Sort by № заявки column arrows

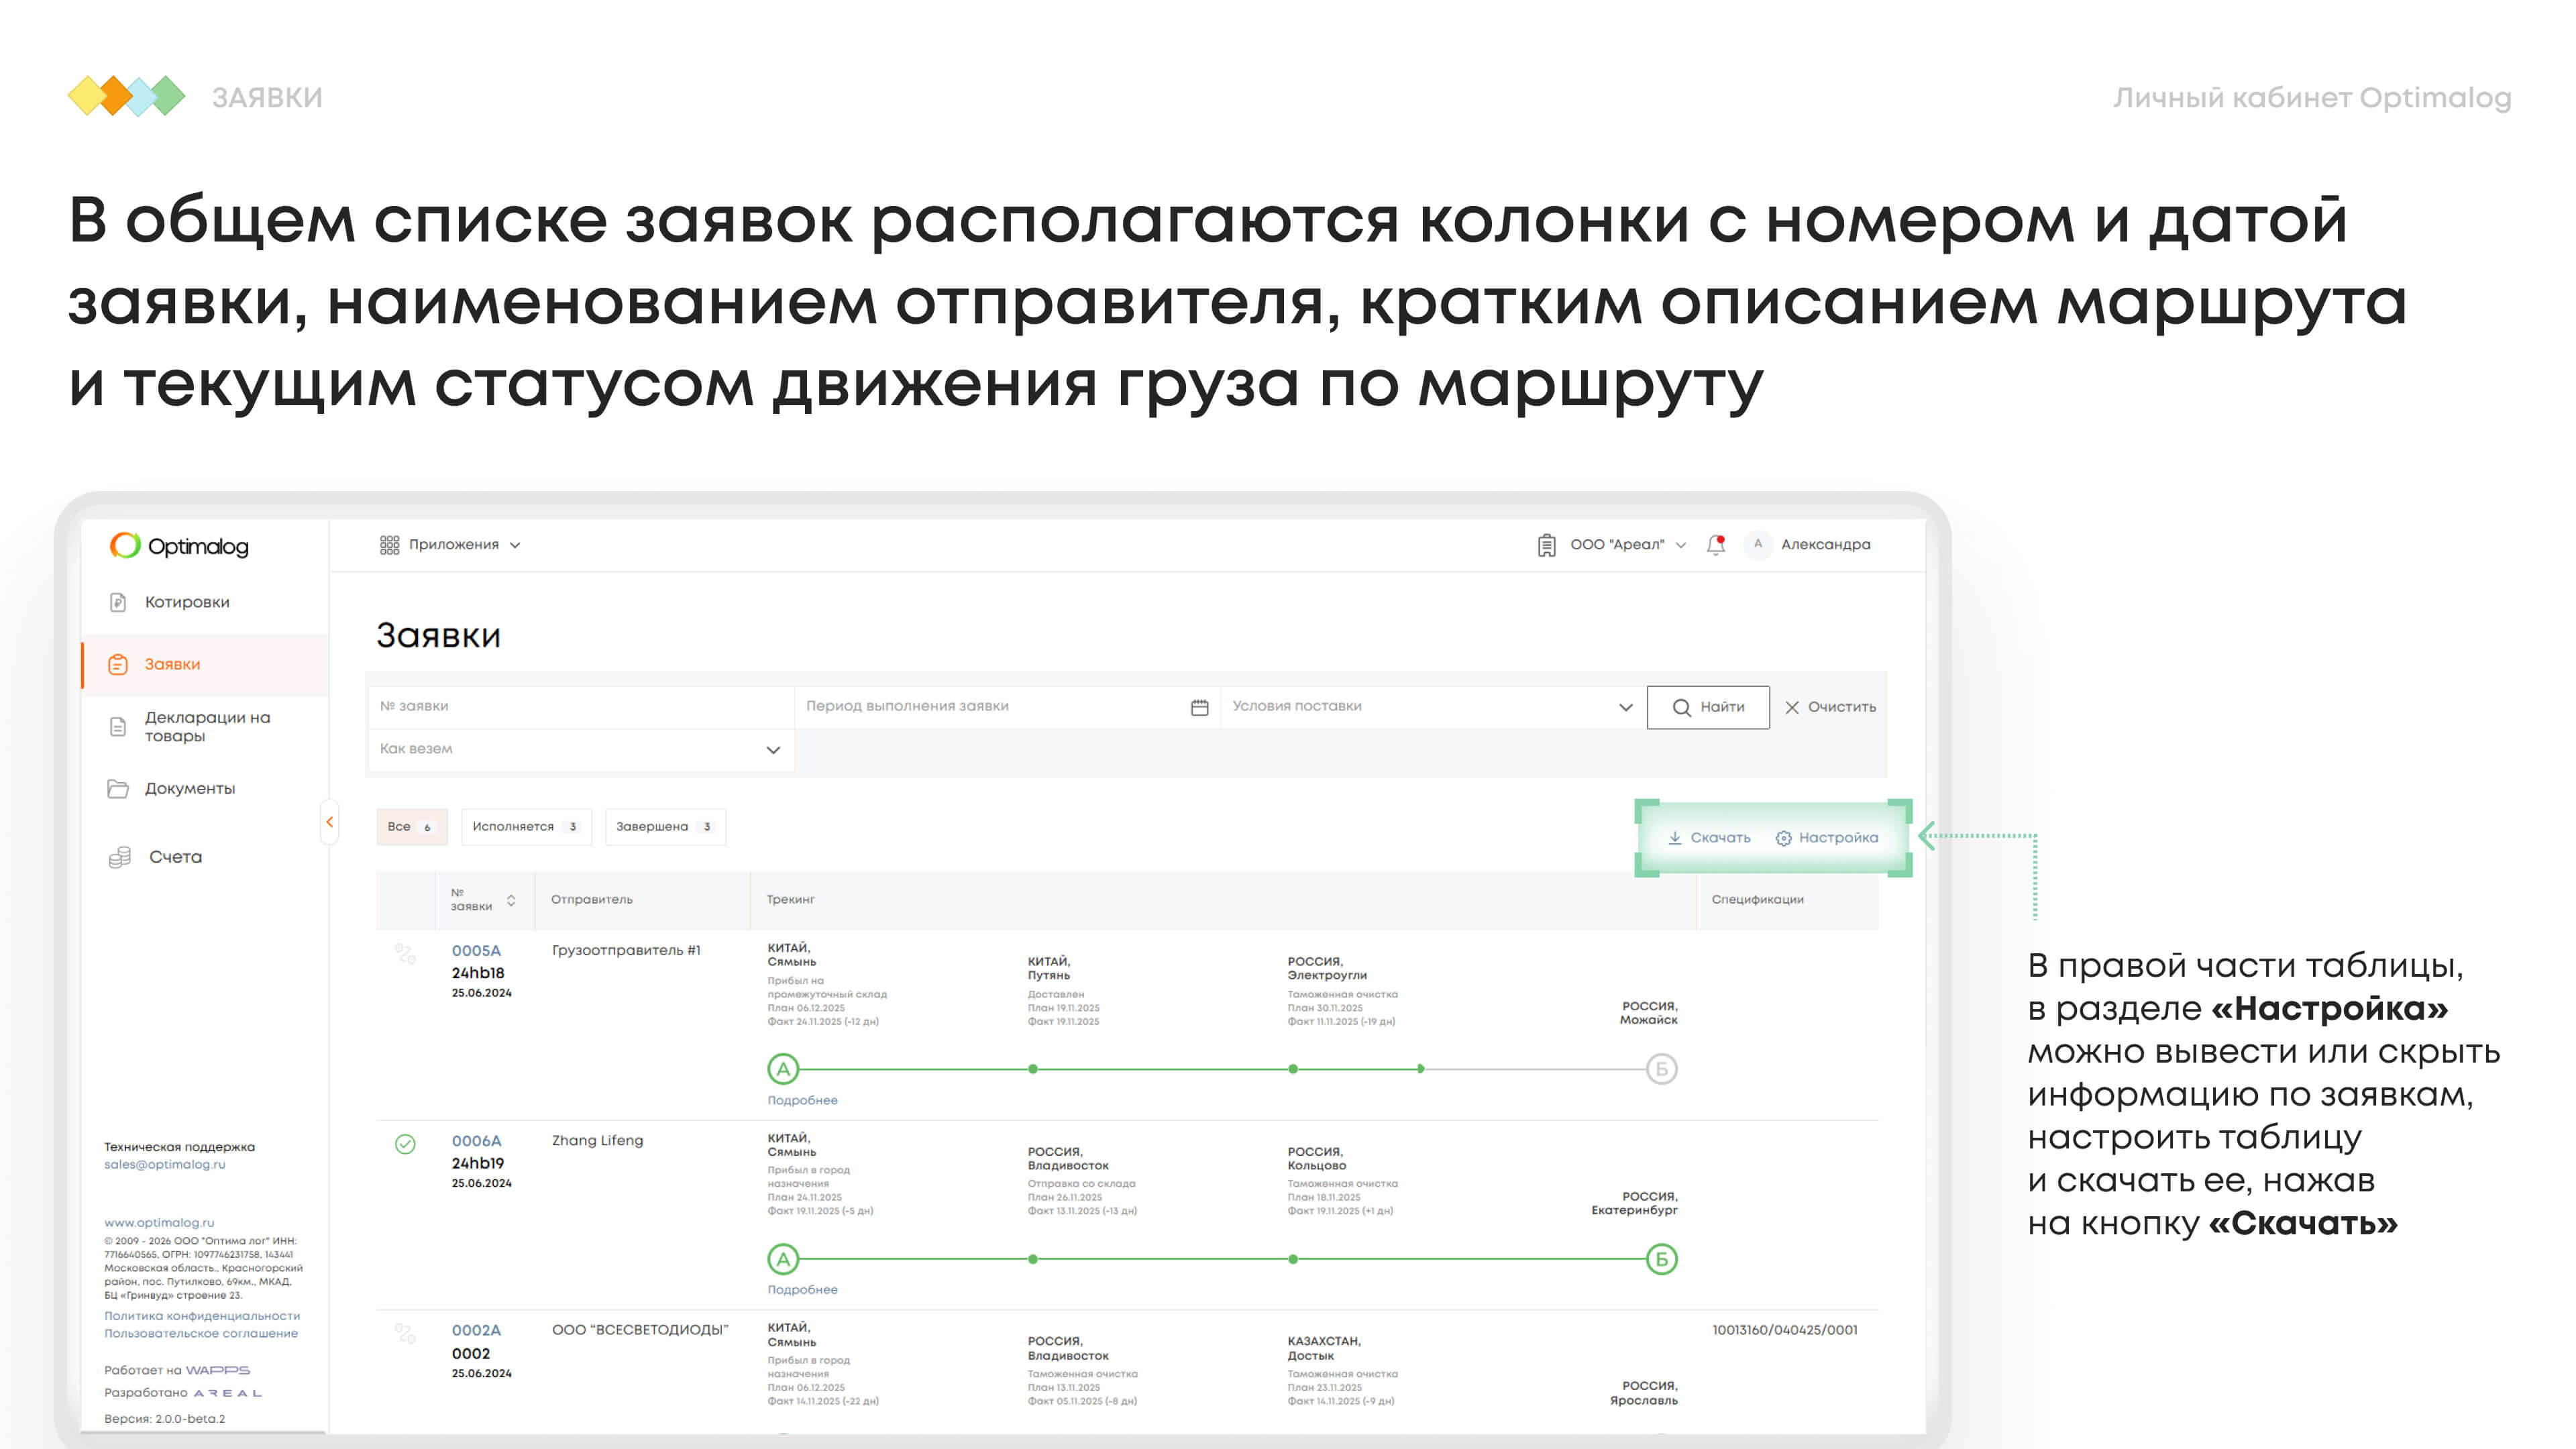click(511, 900)
